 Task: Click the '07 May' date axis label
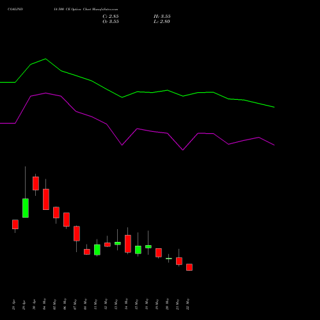pos(76,304)
